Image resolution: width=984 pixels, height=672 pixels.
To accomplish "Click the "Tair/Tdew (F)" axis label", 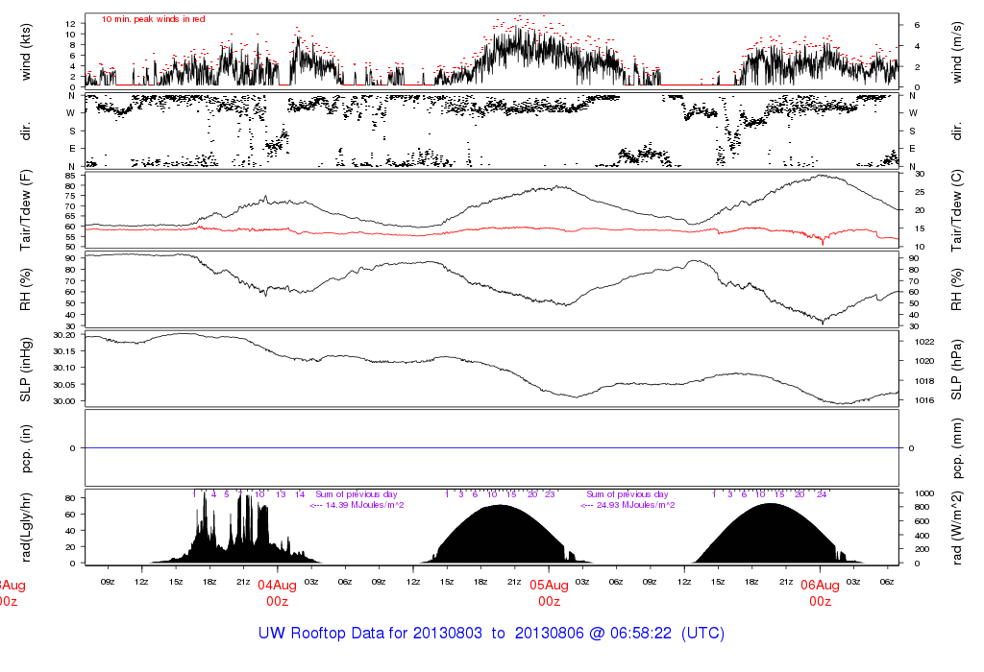I will click(26, 210).
